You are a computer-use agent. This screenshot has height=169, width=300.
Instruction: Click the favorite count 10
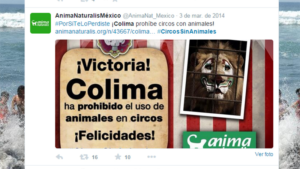click(x=127, y=157)
